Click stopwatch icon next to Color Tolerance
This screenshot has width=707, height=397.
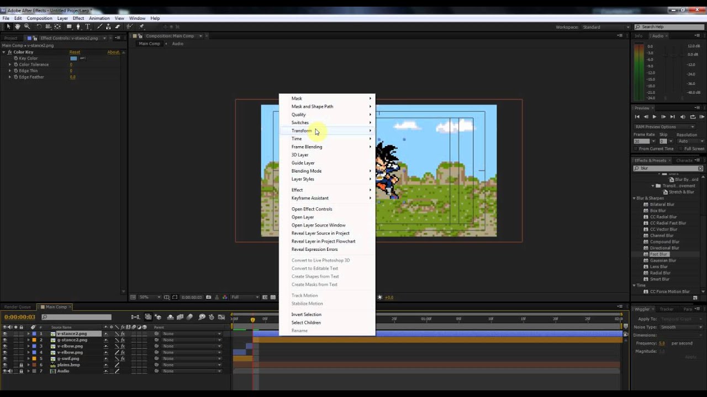pyautogui.click(x=15, y=65)
